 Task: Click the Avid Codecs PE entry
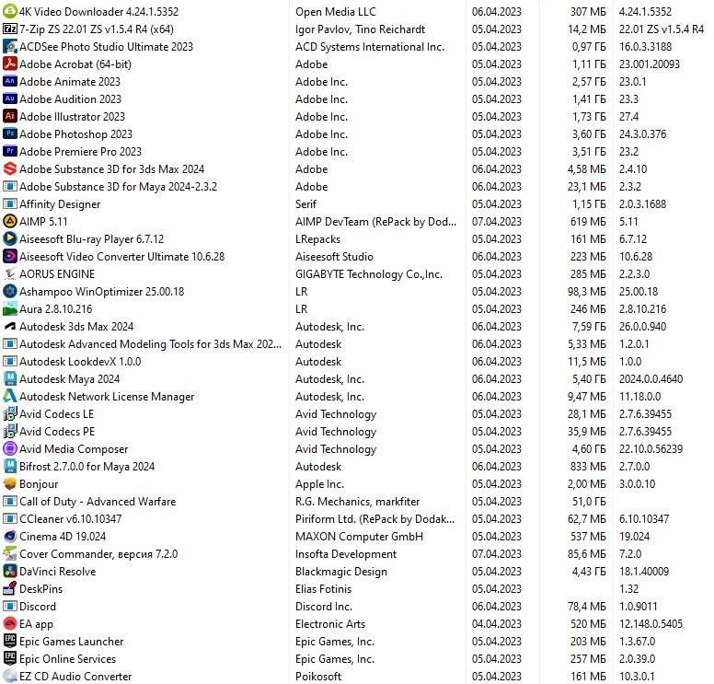tap(57, 431)
